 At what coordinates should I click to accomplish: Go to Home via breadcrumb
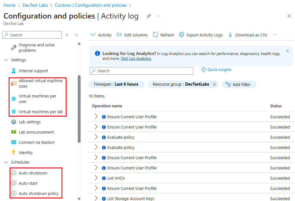pyautogui.click(x=9, y=5)
